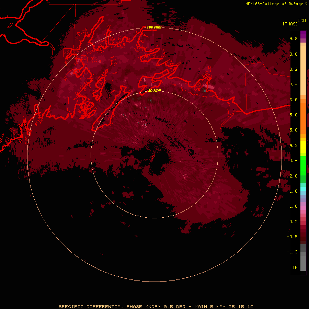The image size is (309, 309).
Task: Click the 5.8 value on the color scale
Action: click(294, 115)
